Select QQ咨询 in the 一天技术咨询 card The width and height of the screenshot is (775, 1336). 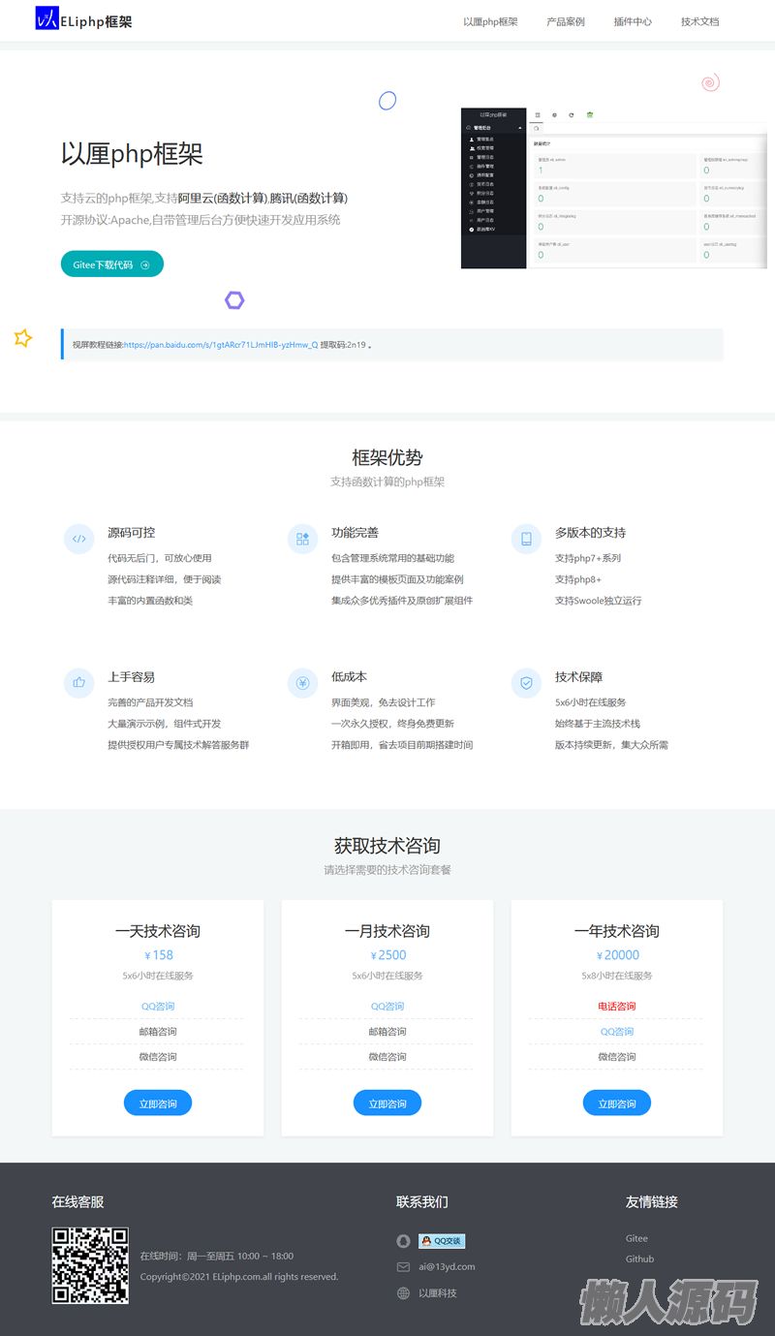tap(158, 1007)
